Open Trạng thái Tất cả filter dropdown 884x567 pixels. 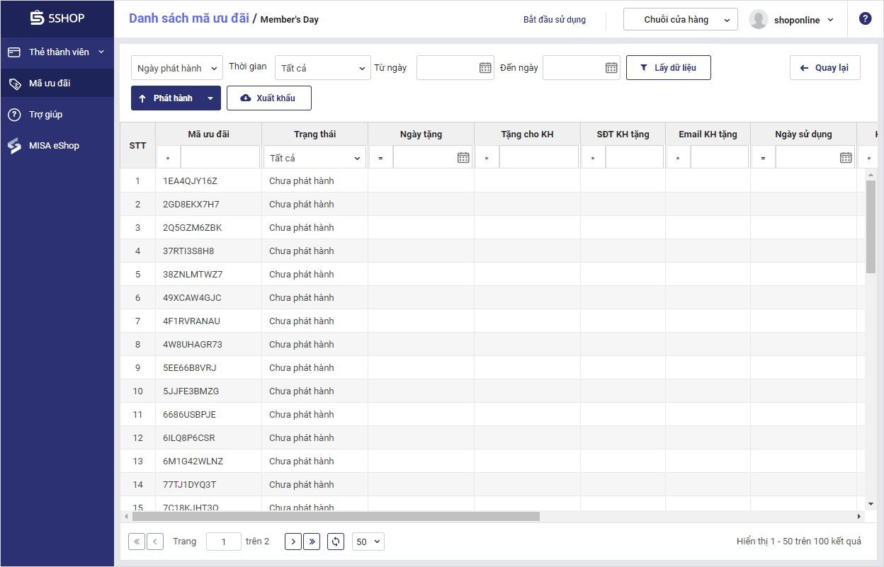315,158
